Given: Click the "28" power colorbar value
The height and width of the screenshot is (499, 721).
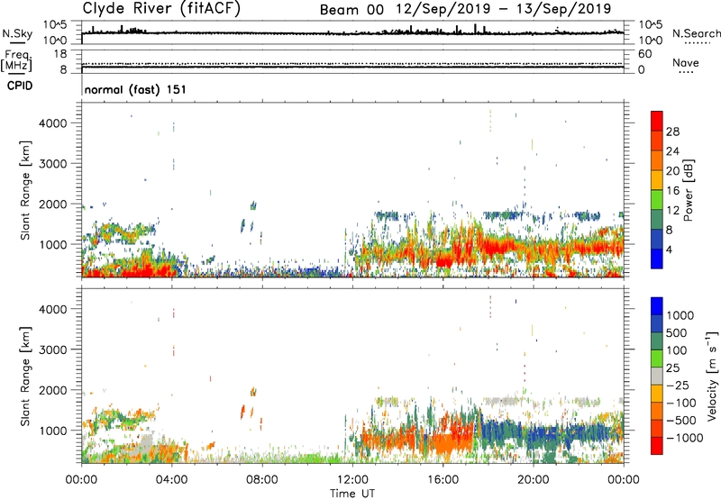Looking at the screenshot, I should [x=672, y=132].
